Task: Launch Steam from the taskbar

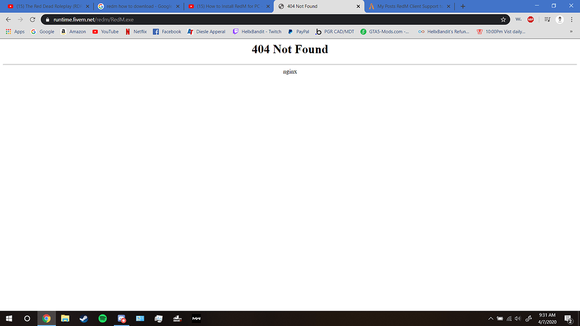Action: [83, 318]
